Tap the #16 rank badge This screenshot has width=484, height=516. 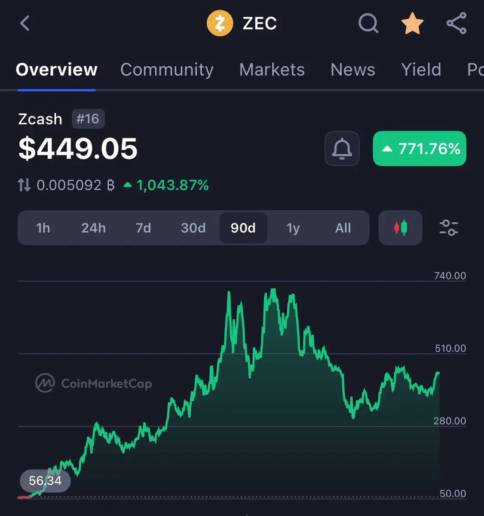point(88,119)
